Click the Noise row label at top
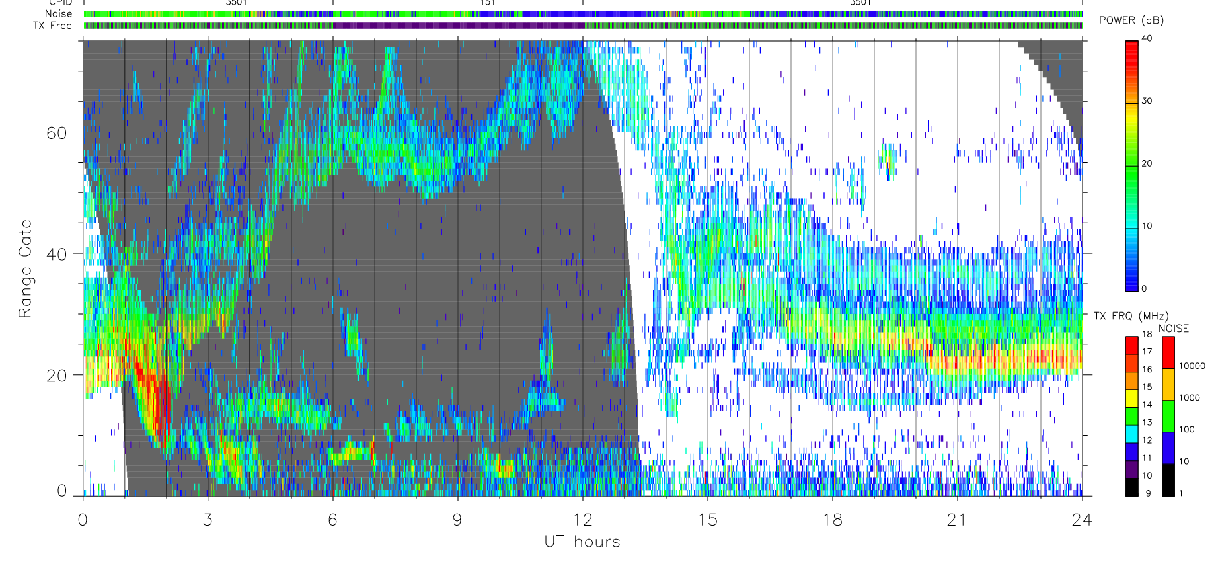Viewport: 1218px width, 562px height. coord(58,14)
